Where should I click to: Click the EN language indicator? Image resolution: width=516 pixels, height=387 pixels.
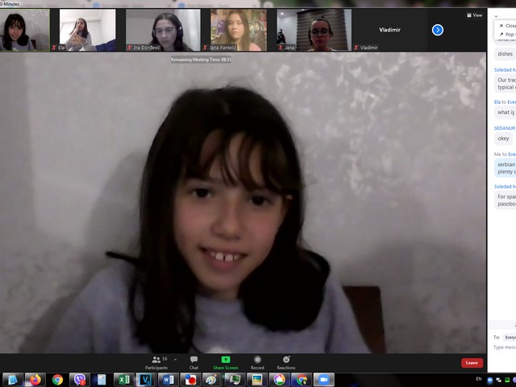pos(479,379)
